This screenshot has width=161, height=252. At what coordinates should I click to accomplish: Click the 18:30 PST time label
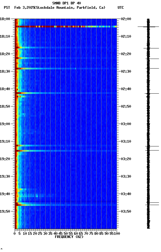[5, 71]
